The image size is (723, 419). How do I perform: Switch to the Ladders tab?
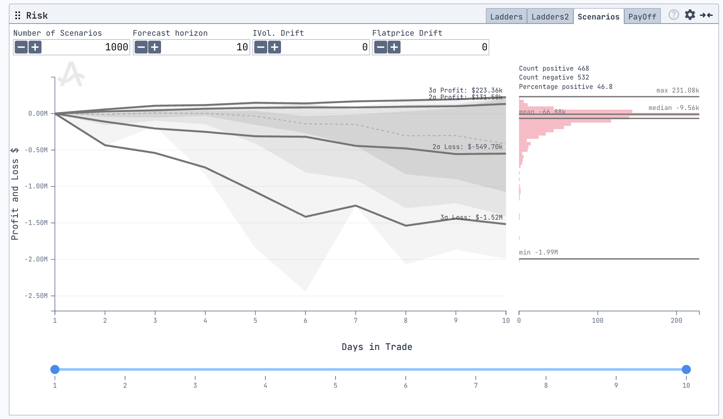[x=506, y=17]
